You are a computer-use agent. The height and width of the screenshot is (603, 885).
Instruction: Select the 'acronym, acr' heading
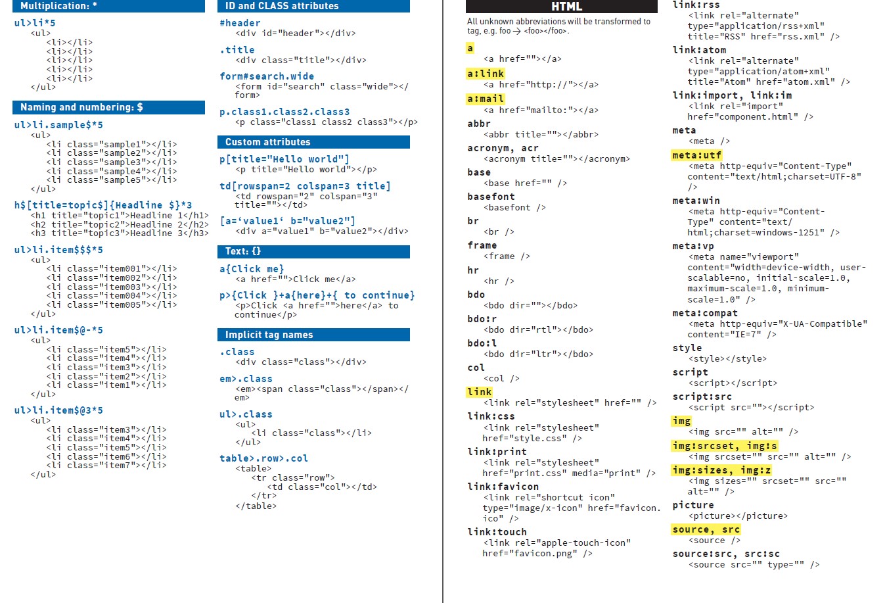[x=503, y=148]
